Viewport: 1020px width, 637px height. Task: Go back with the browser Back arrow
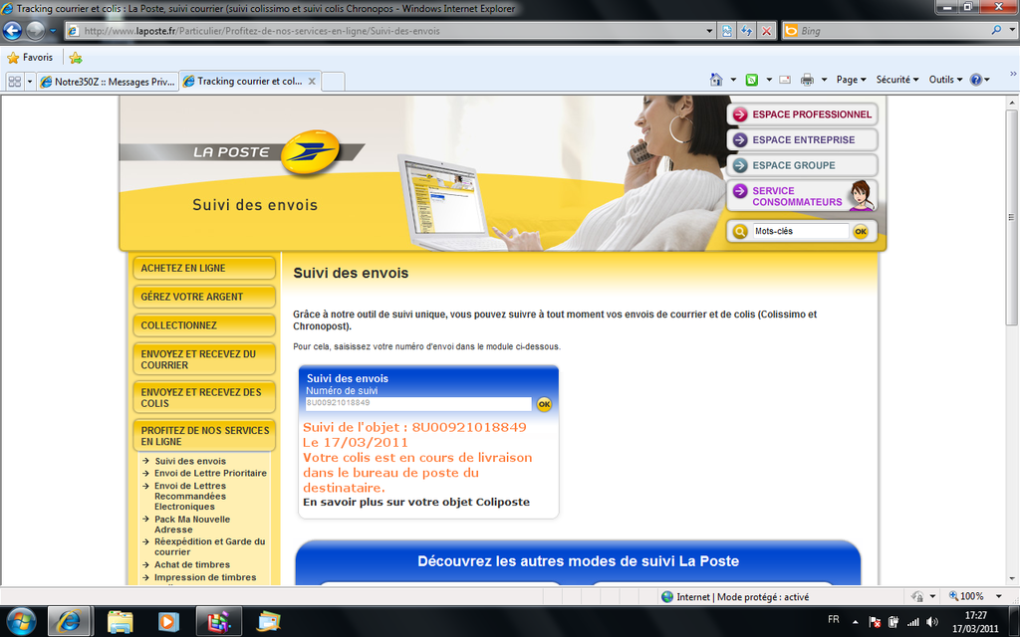coord(12,31)
